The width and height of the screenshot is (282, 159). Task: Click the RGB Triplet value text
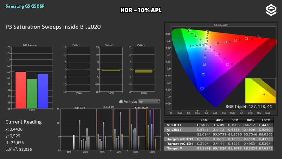tap(249, 107)
